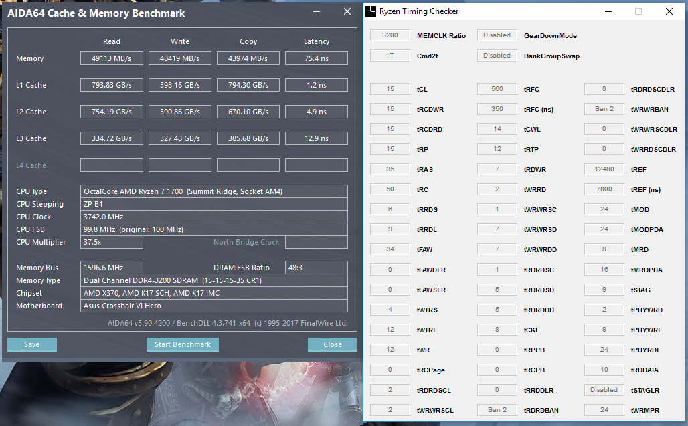The height and width of the screenshot is (426, 688).
Task: Click the L3 Cache Latency value 12.9 ns
Action: 317,138
